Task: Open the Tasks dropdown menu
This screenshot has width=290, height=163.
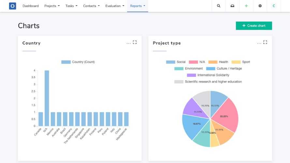Action: [x=71, y=6]
